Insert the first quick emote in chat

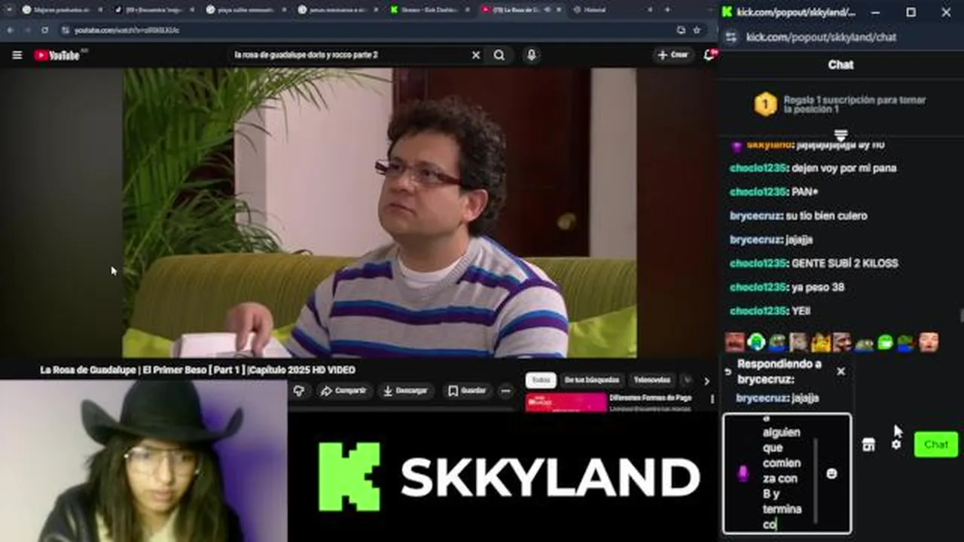click(x=734, y=343)
